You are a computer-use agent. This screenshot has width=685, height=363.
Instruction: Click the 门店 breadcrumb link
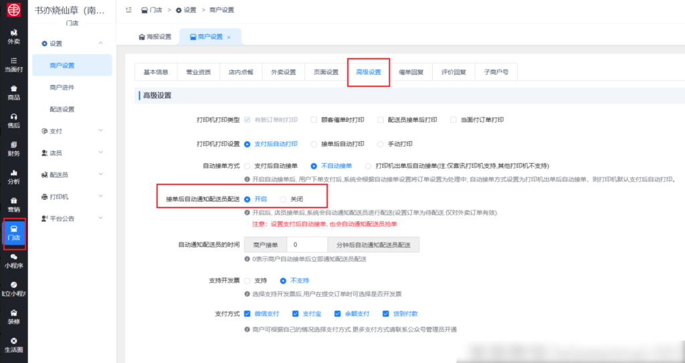[x=152, y=9]
